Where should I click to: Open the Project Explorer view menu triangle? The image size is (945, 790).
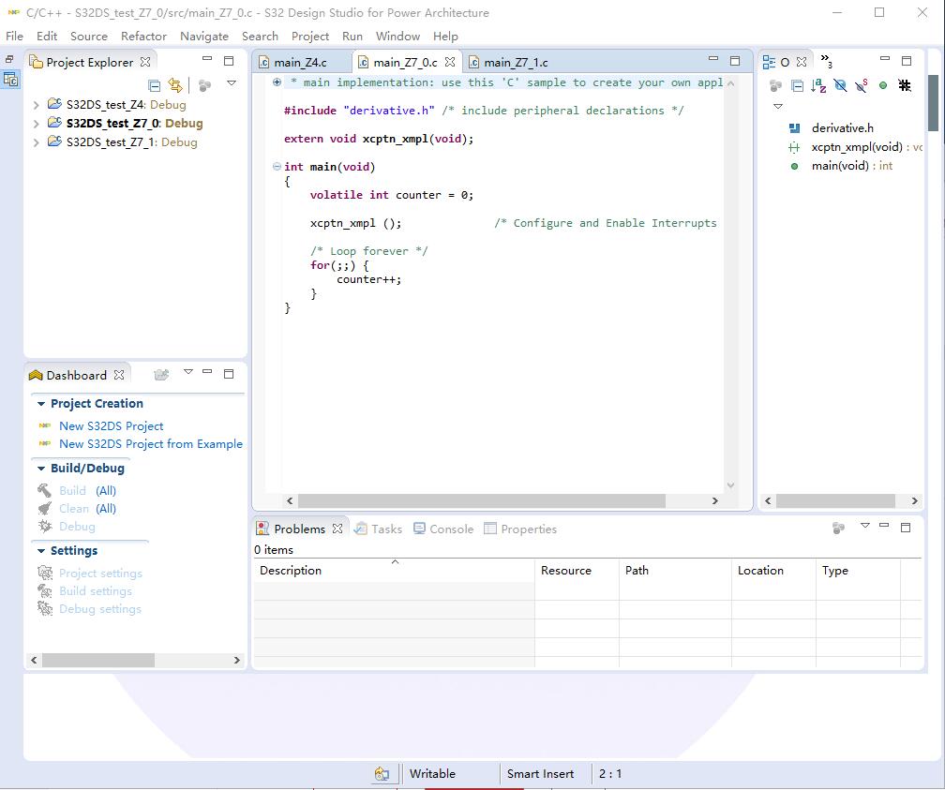(232, 83)
